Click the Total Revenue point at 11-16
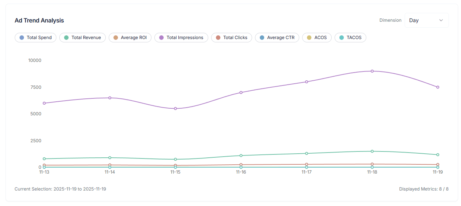Image resolution: width=461 pixels, height=206 pixels. pyautogui.click(x=241, y=156)
